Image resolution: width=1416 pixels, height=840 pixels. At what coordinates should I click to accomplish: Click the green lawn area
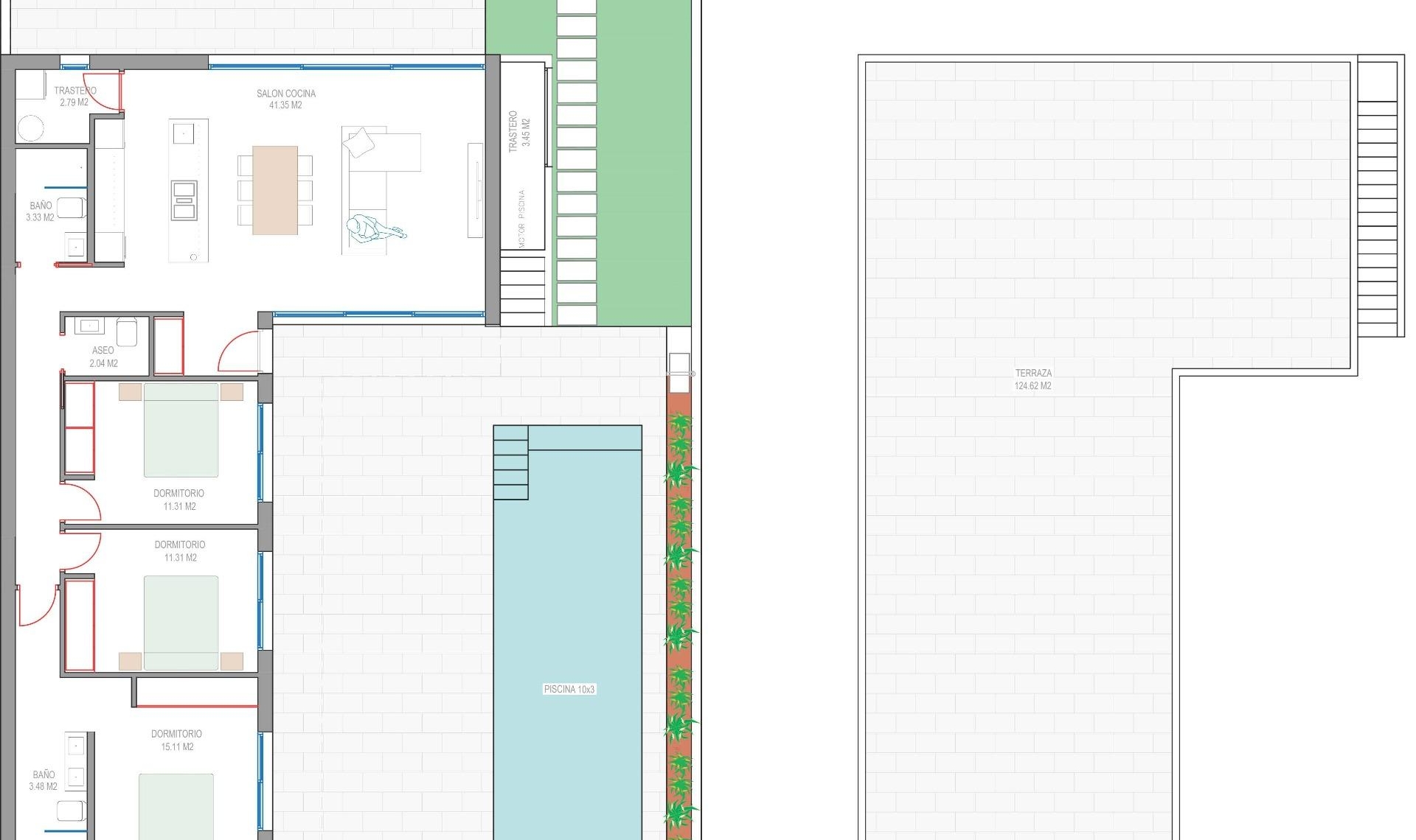pyautogui.click(x=643, y=162)
